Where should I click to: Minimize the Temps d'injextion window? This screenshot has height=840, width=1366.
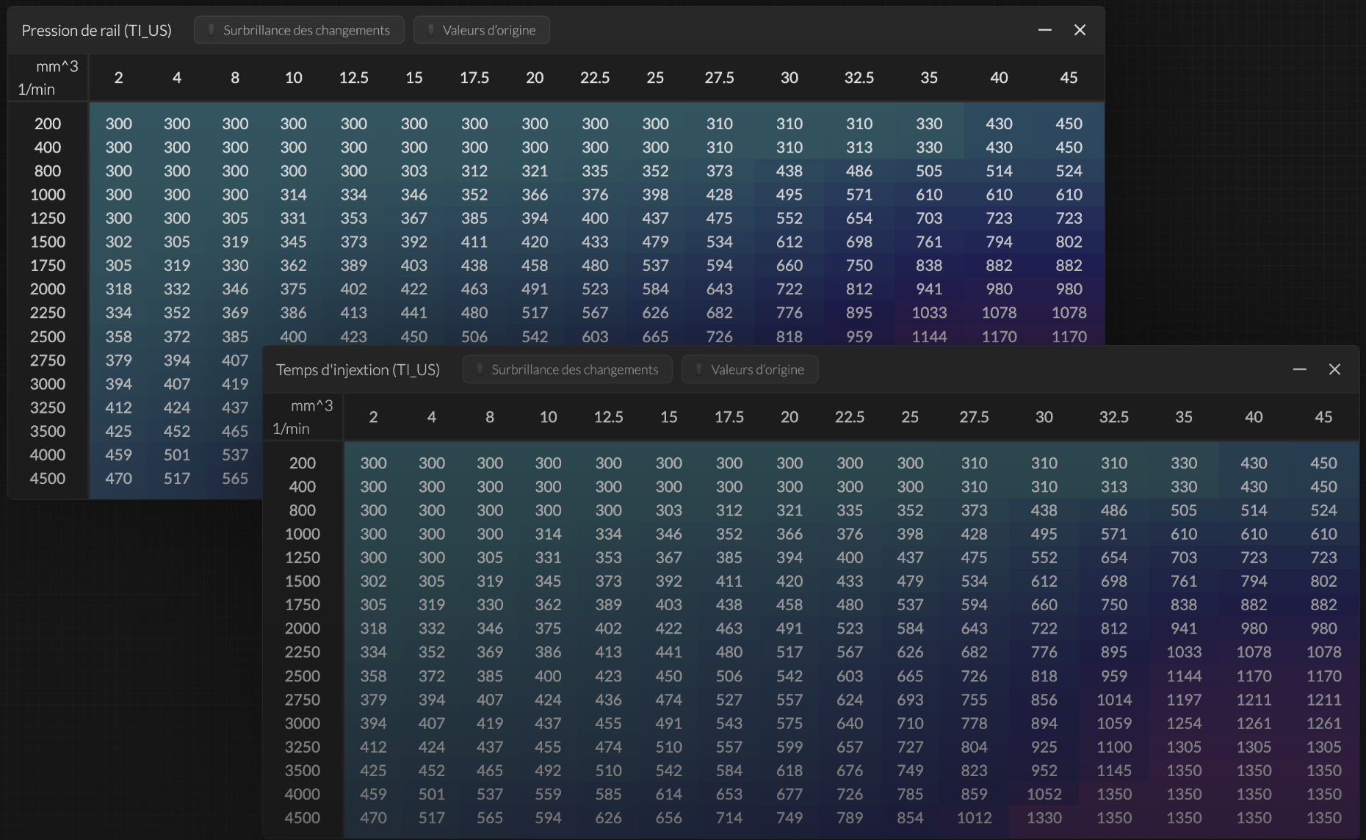(x=1299, y=369)
